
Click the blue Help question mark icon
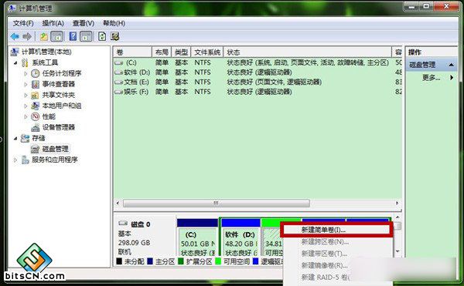[x=73, y=36]
